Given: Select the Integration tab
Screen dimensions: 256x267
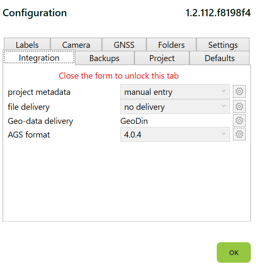Looking at the screenshot, I should 39,58.
